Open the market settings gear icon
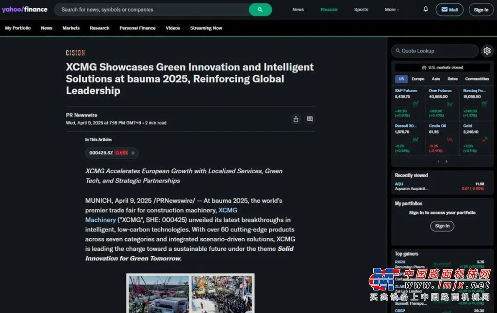This screenshot has height=313, width=497. 487,50
